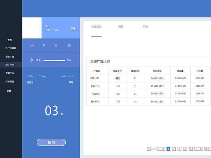Click daily value 52 in 假期计划 row
Viewport: 211px width, 158px height.
click(135, 86)
